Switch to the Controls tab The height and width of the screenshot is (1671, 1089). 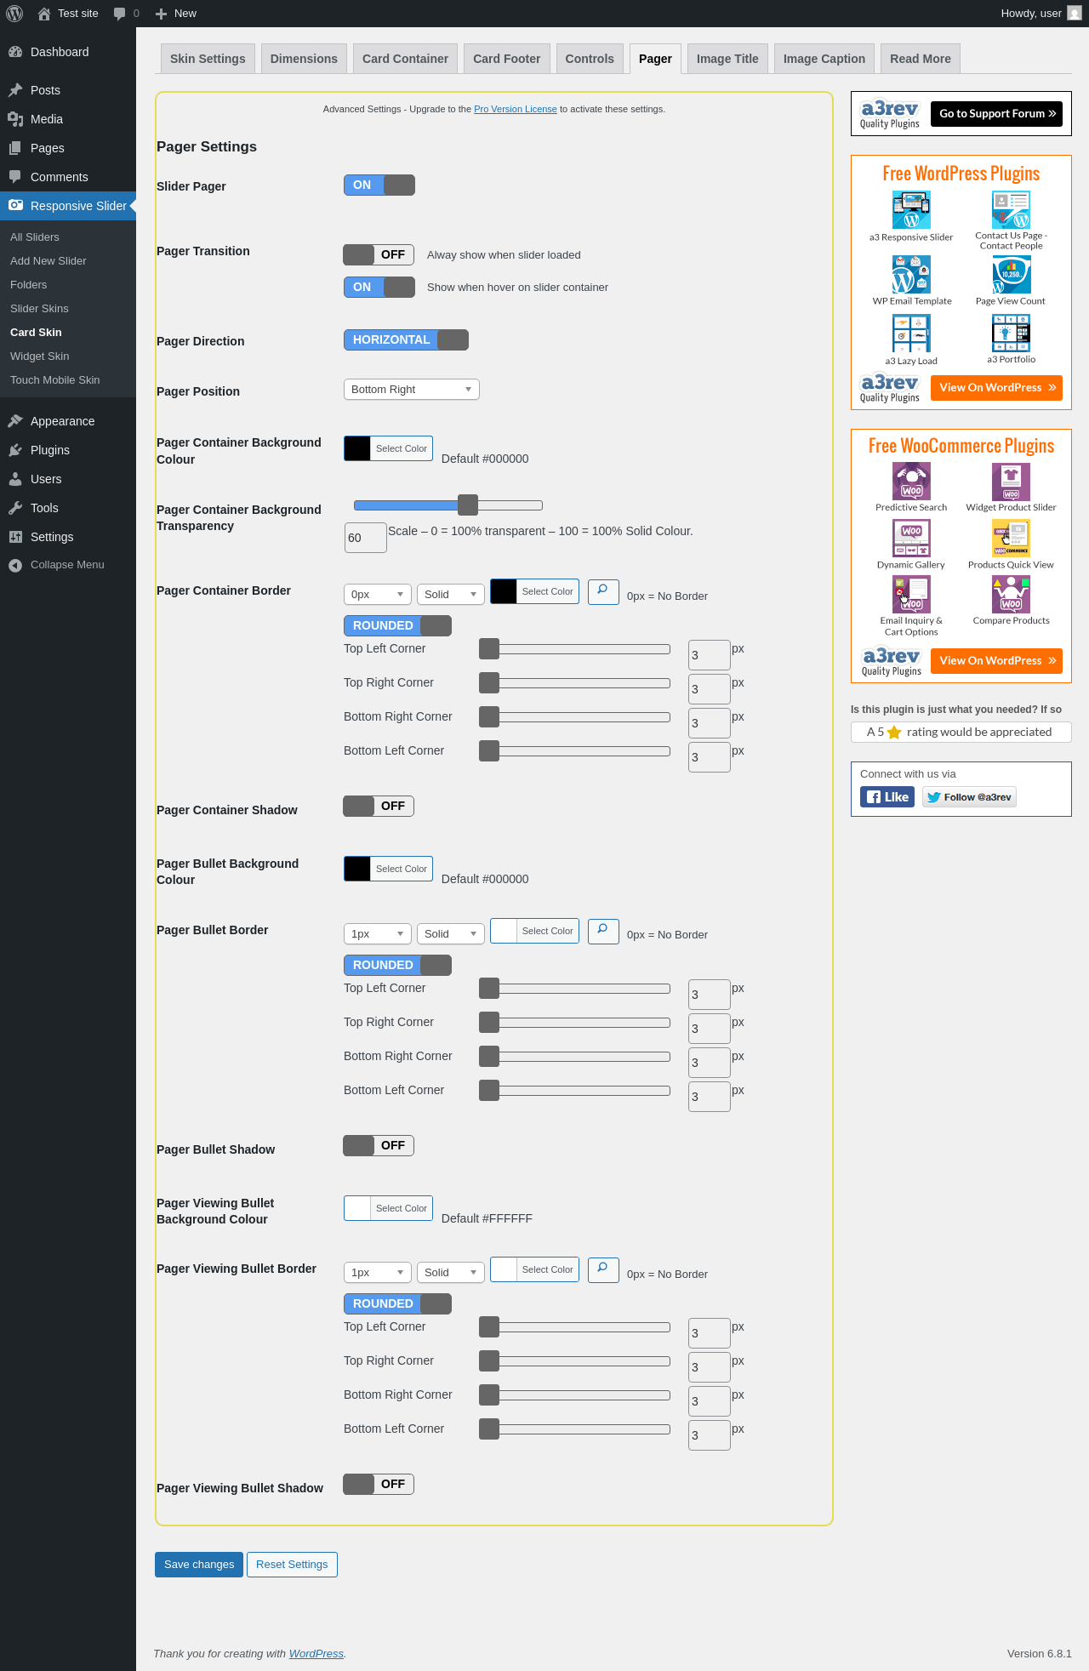click(x=590, y=59)
